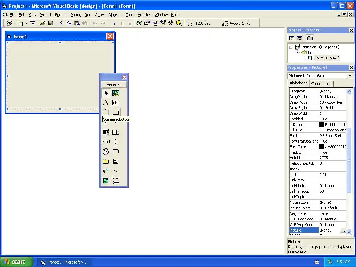Select the TextBox tool (abl icon)
Viewport: 356px width, 267px height.
pyautogui.click(x=115, y=103)
